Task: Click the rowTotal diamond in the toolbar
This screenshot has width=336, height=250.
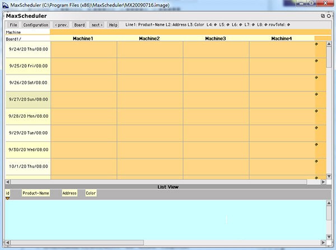Action: point(288,25)
